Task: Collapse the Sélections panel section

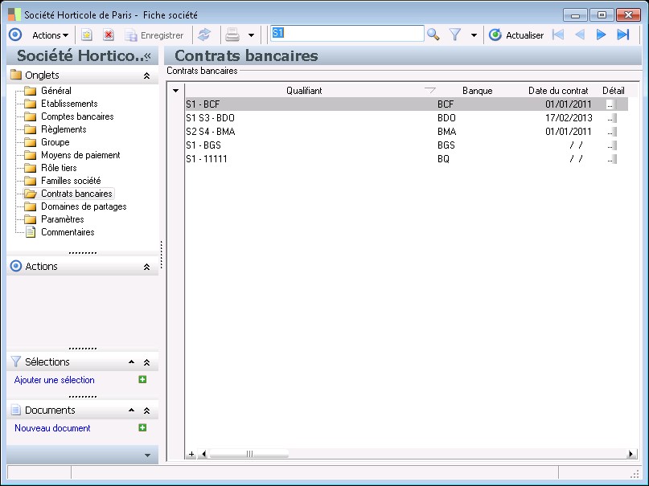Action: (x=146, y=362)
